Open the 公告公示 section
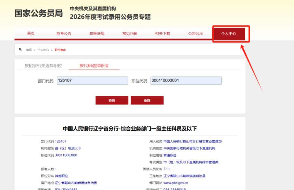 click(195, 34)
